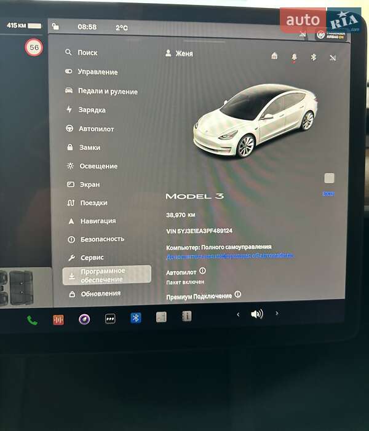Open Педали и руление settings

pos(101,91)
